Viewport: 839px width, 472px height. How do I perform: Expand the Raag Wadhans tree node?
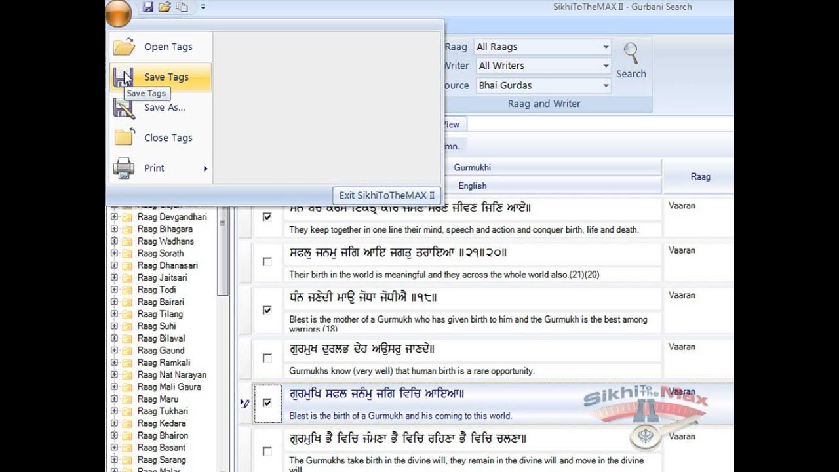click(114, 241)
